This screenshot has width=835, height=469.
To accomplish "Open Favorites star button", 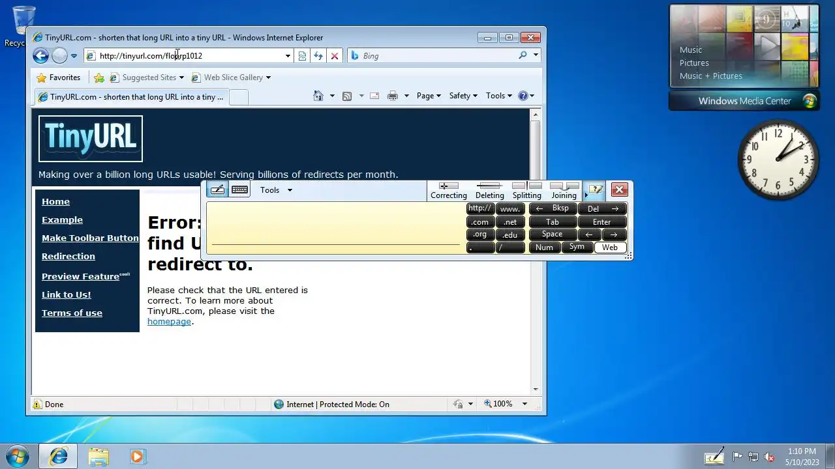I will pos(59,78).
